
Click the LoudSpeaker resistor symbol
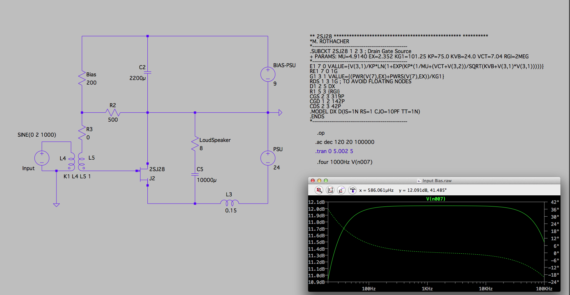195,144
